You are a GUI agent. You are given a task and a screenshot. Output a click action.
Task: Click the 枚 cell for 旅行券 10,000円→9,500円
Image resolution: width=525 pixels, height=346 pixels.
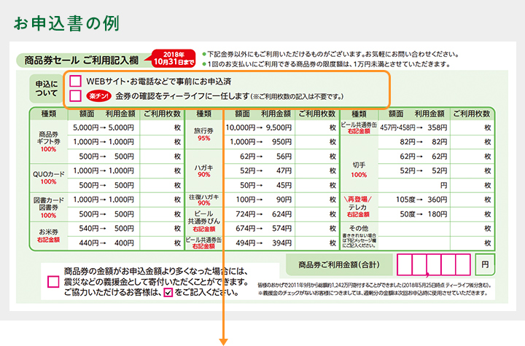coord(317,127)
